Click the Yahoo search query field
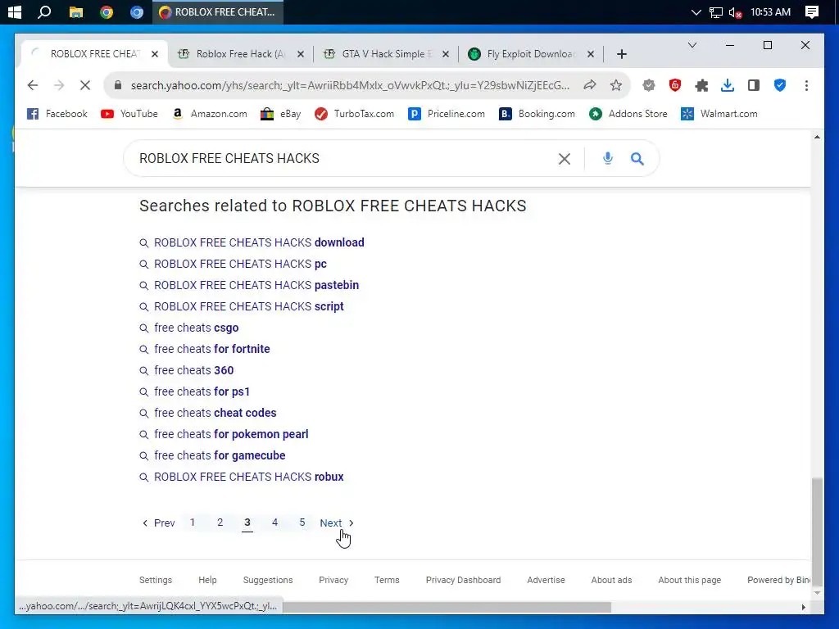 pyautogui.click(x=342, y=158)
